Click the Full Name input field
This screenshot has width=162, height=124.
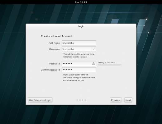pyautogui.click(x=79, y=43)
